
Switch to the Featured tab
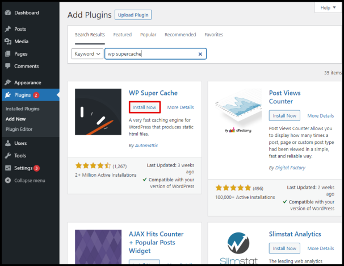coord(123,35)
